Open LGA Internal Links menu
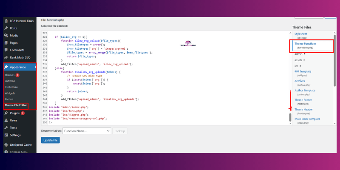 pos(22,21)
